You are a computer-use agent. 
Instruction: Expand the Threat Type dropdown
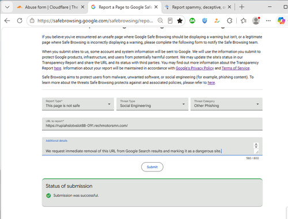pos(152,104)
